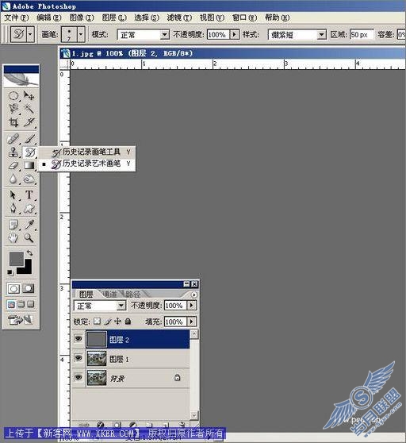The height and width of the screenshot is (443, 406).
Task: Select the Custom Shape tool
Action: 29,209
